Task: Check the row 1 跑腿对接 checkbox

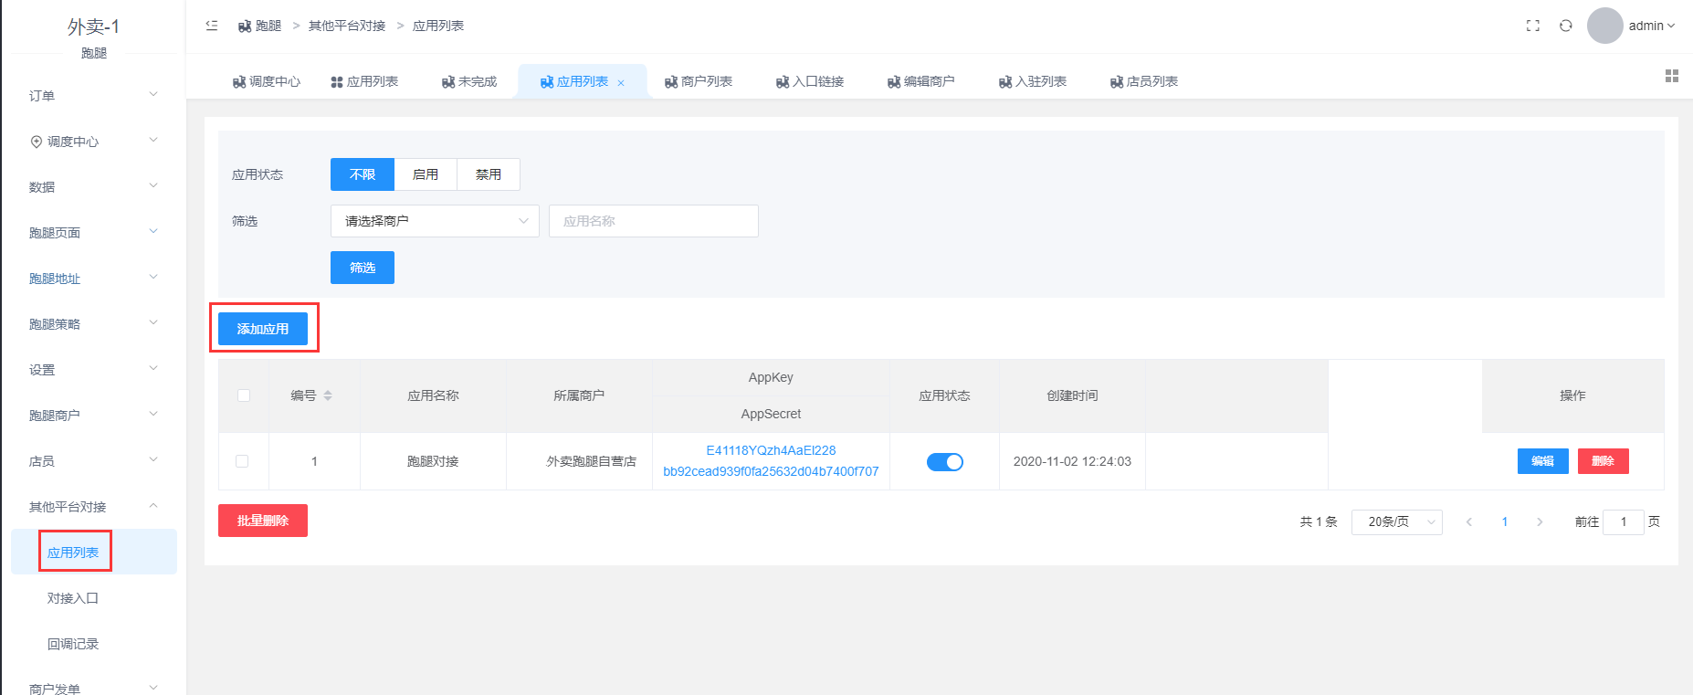Action: pos(242,461)
